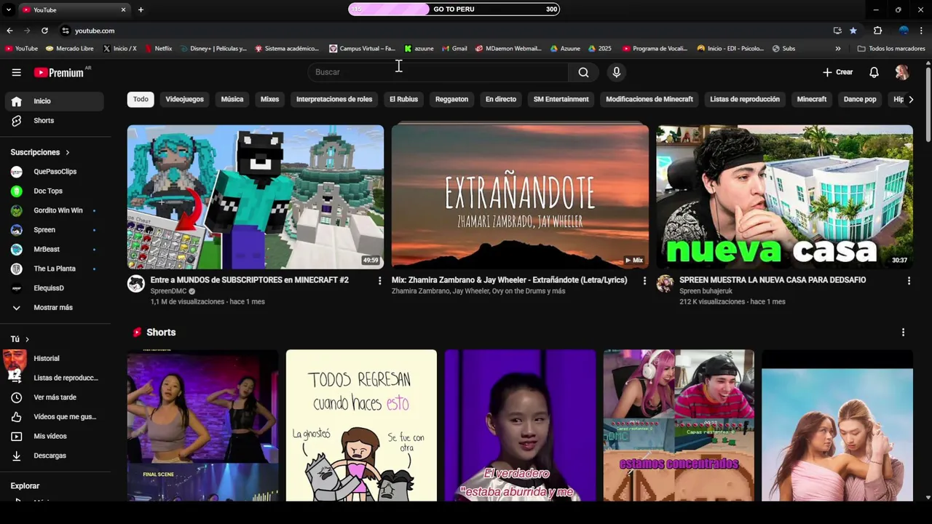This screenshot has height=524, width=932.
Task: Open options menu for Extrañándote mix
Action: 644,280
